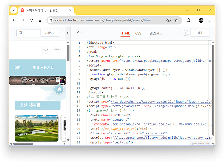Click line number 1 in editor
The height and width of the screenshot is (162, 224).
[79, 43]
